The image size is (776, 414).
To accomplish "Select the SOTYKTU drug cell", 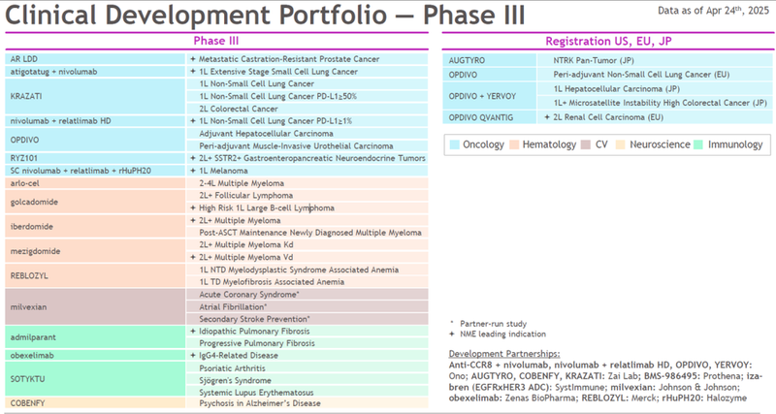I will pos(95,379).
